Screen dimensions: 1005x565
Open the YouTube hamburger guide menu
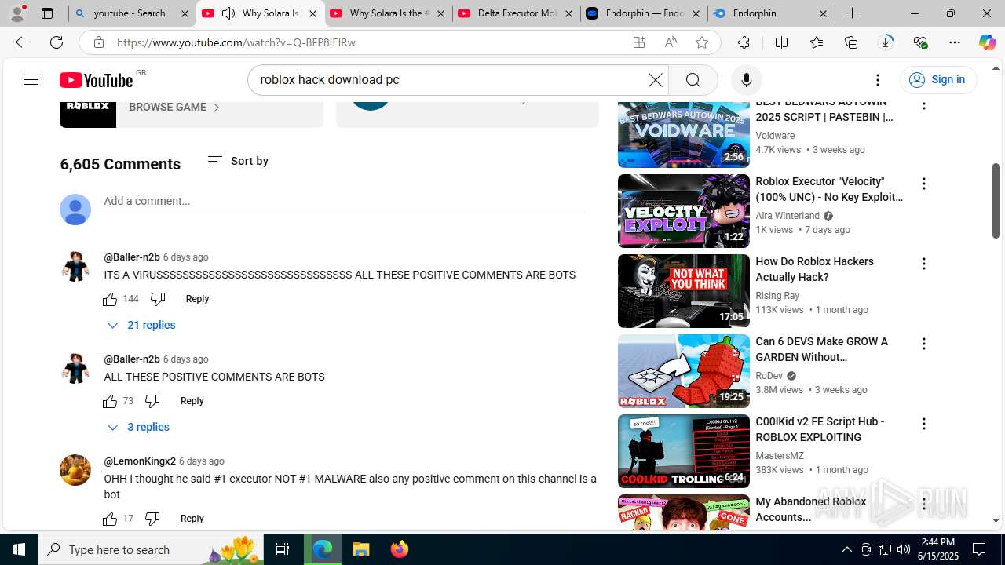click(x=31, y=80)
